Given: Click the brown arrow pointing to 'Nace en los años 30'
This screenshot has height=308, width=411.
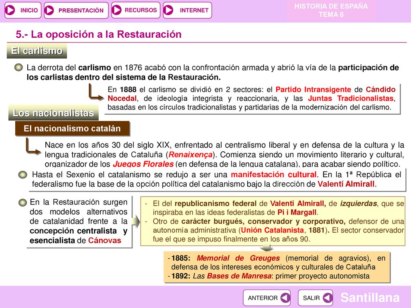Looking at the screenshot, I should (x=33, y=146).
